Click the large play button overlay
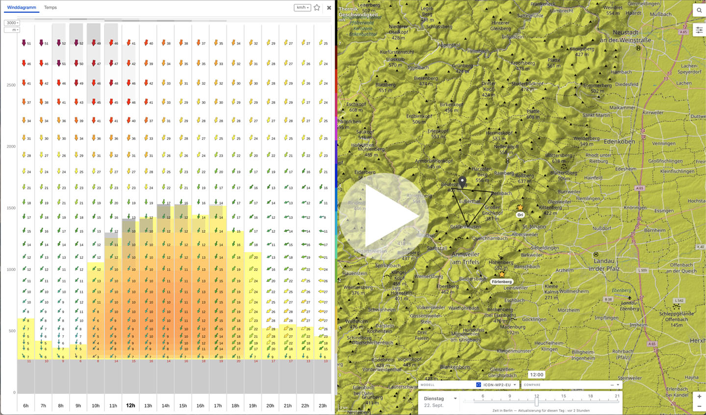Screen dimensions: 706x415 coord(384,217)
